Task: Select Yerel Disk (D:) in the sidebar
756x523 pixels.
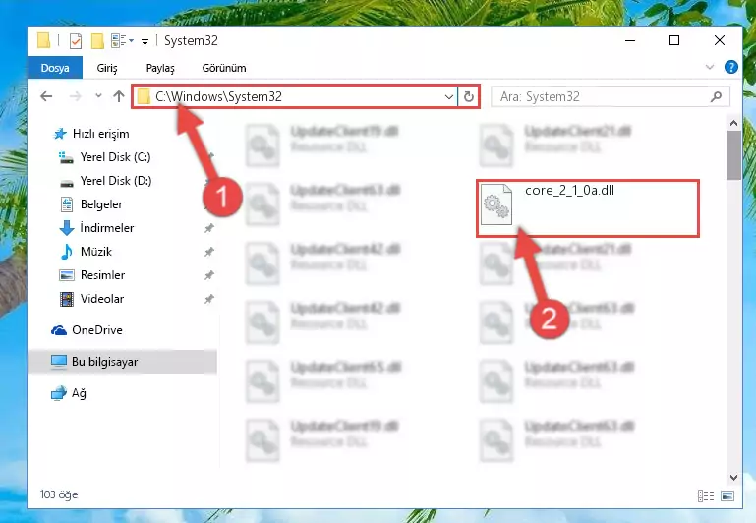Action: pyautogui.click(x=116, y=181)
